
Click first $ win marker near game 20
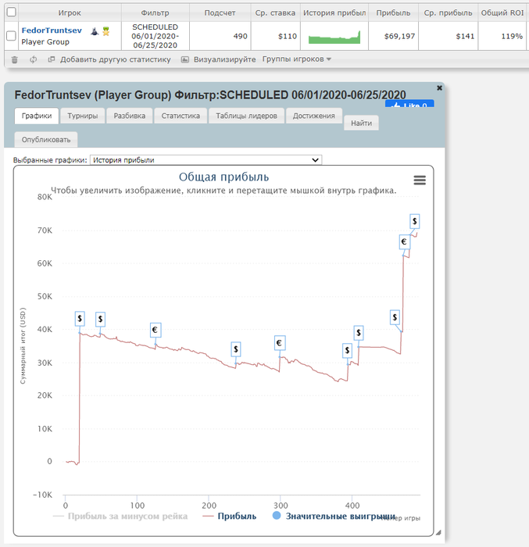pyautogui.click(x=80, y=319)
